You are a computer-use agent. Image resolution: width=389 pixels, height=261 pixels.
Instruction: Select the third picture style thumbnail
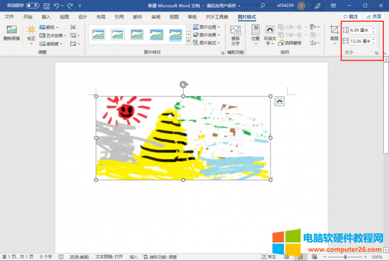coord(137,34)
